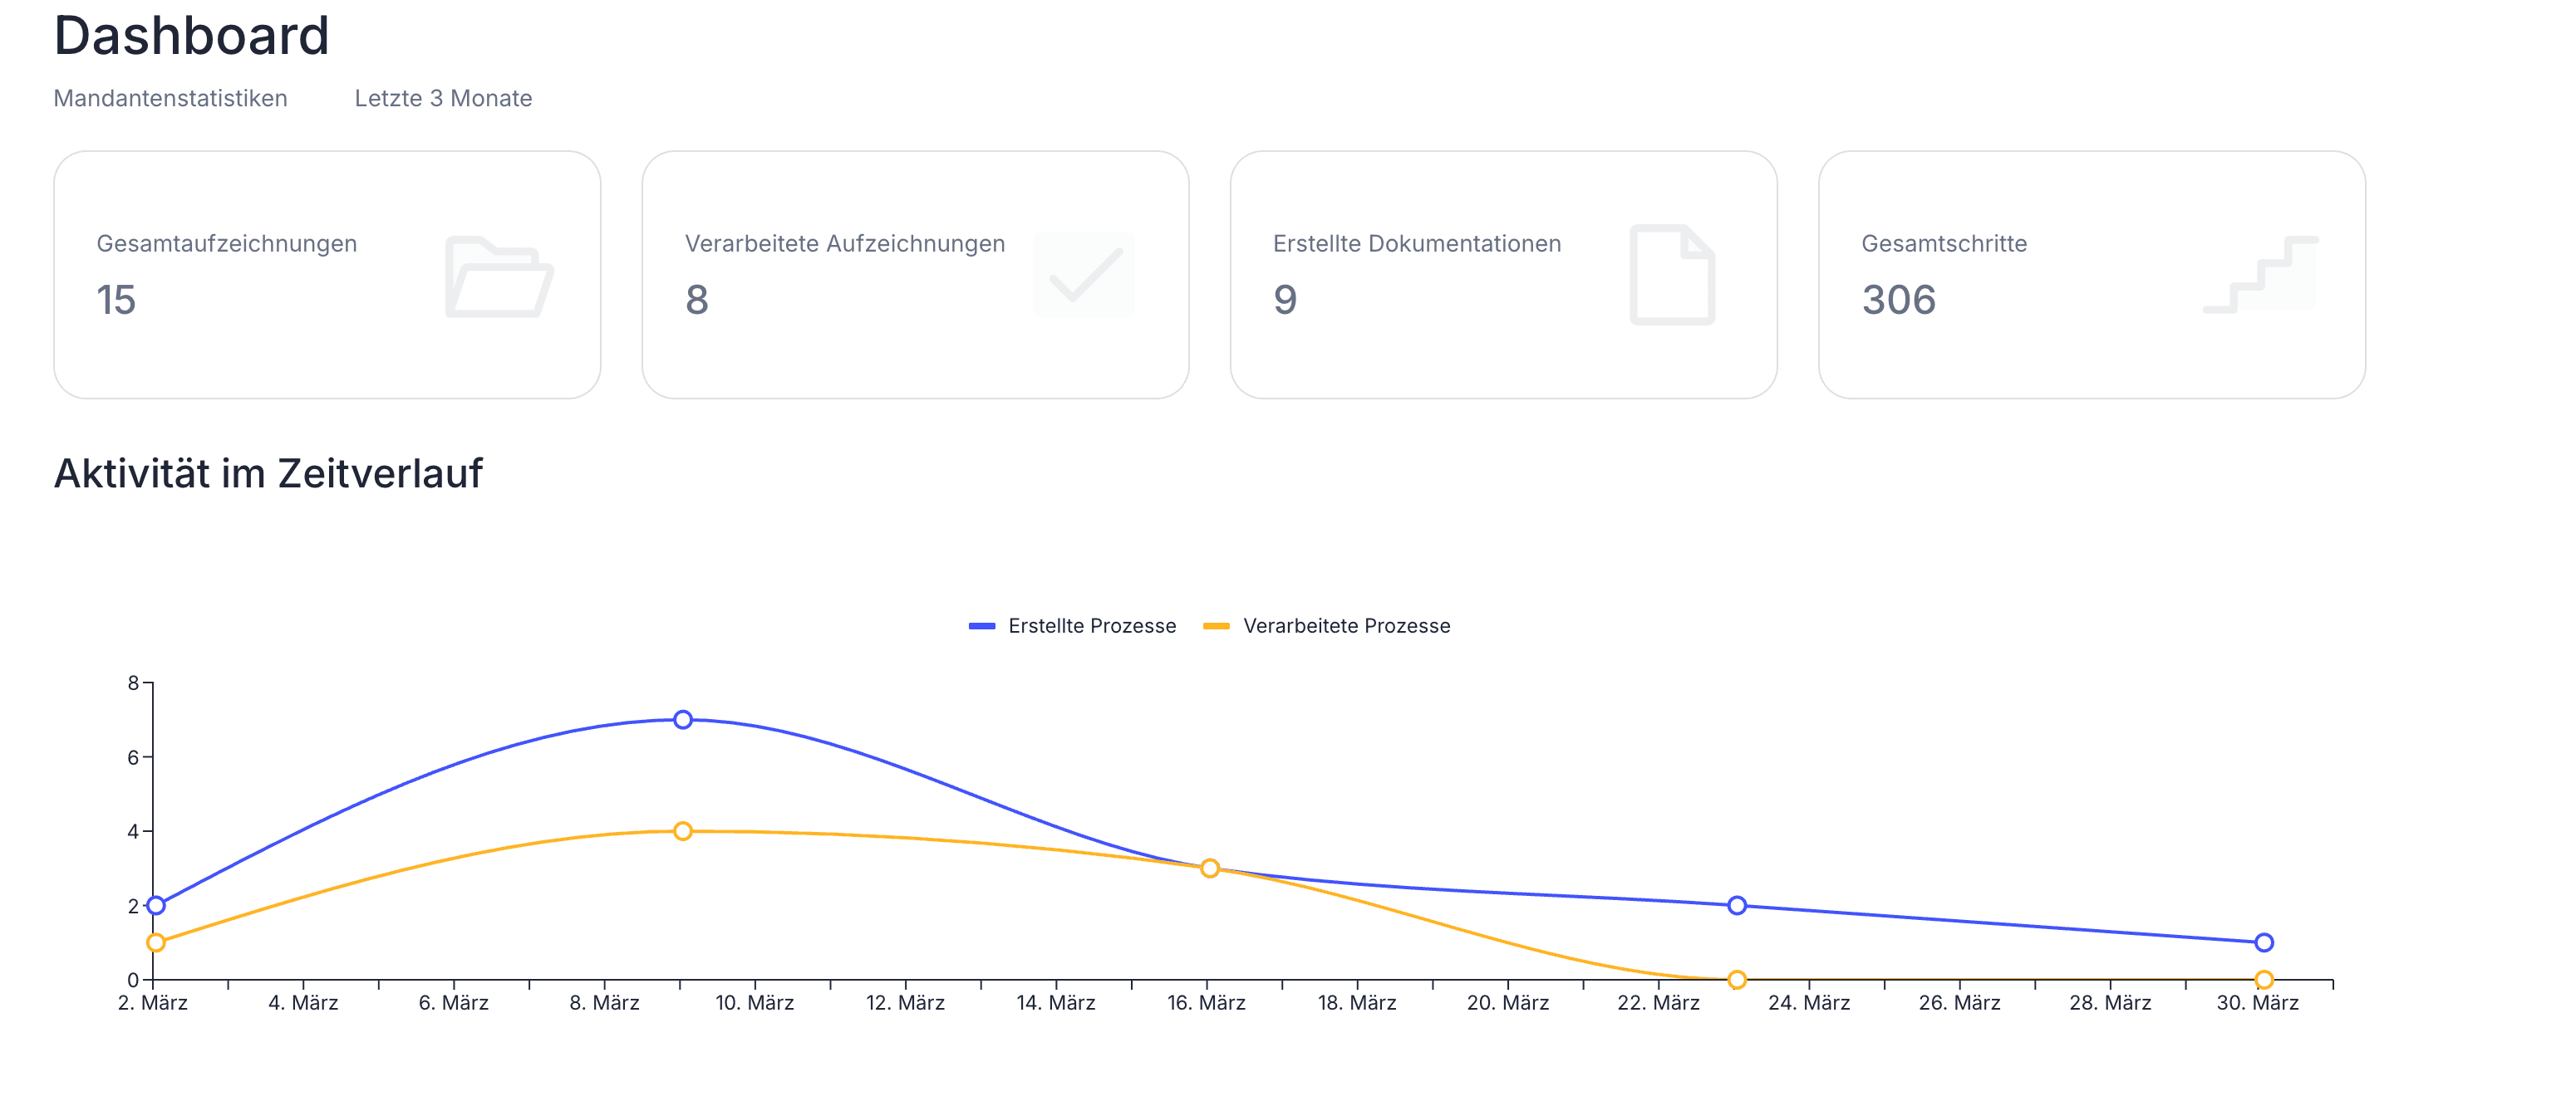This screenshot has height=1101, width=2576.
Task: Click the blue data point at 9. März
Action: click(684, 719)
